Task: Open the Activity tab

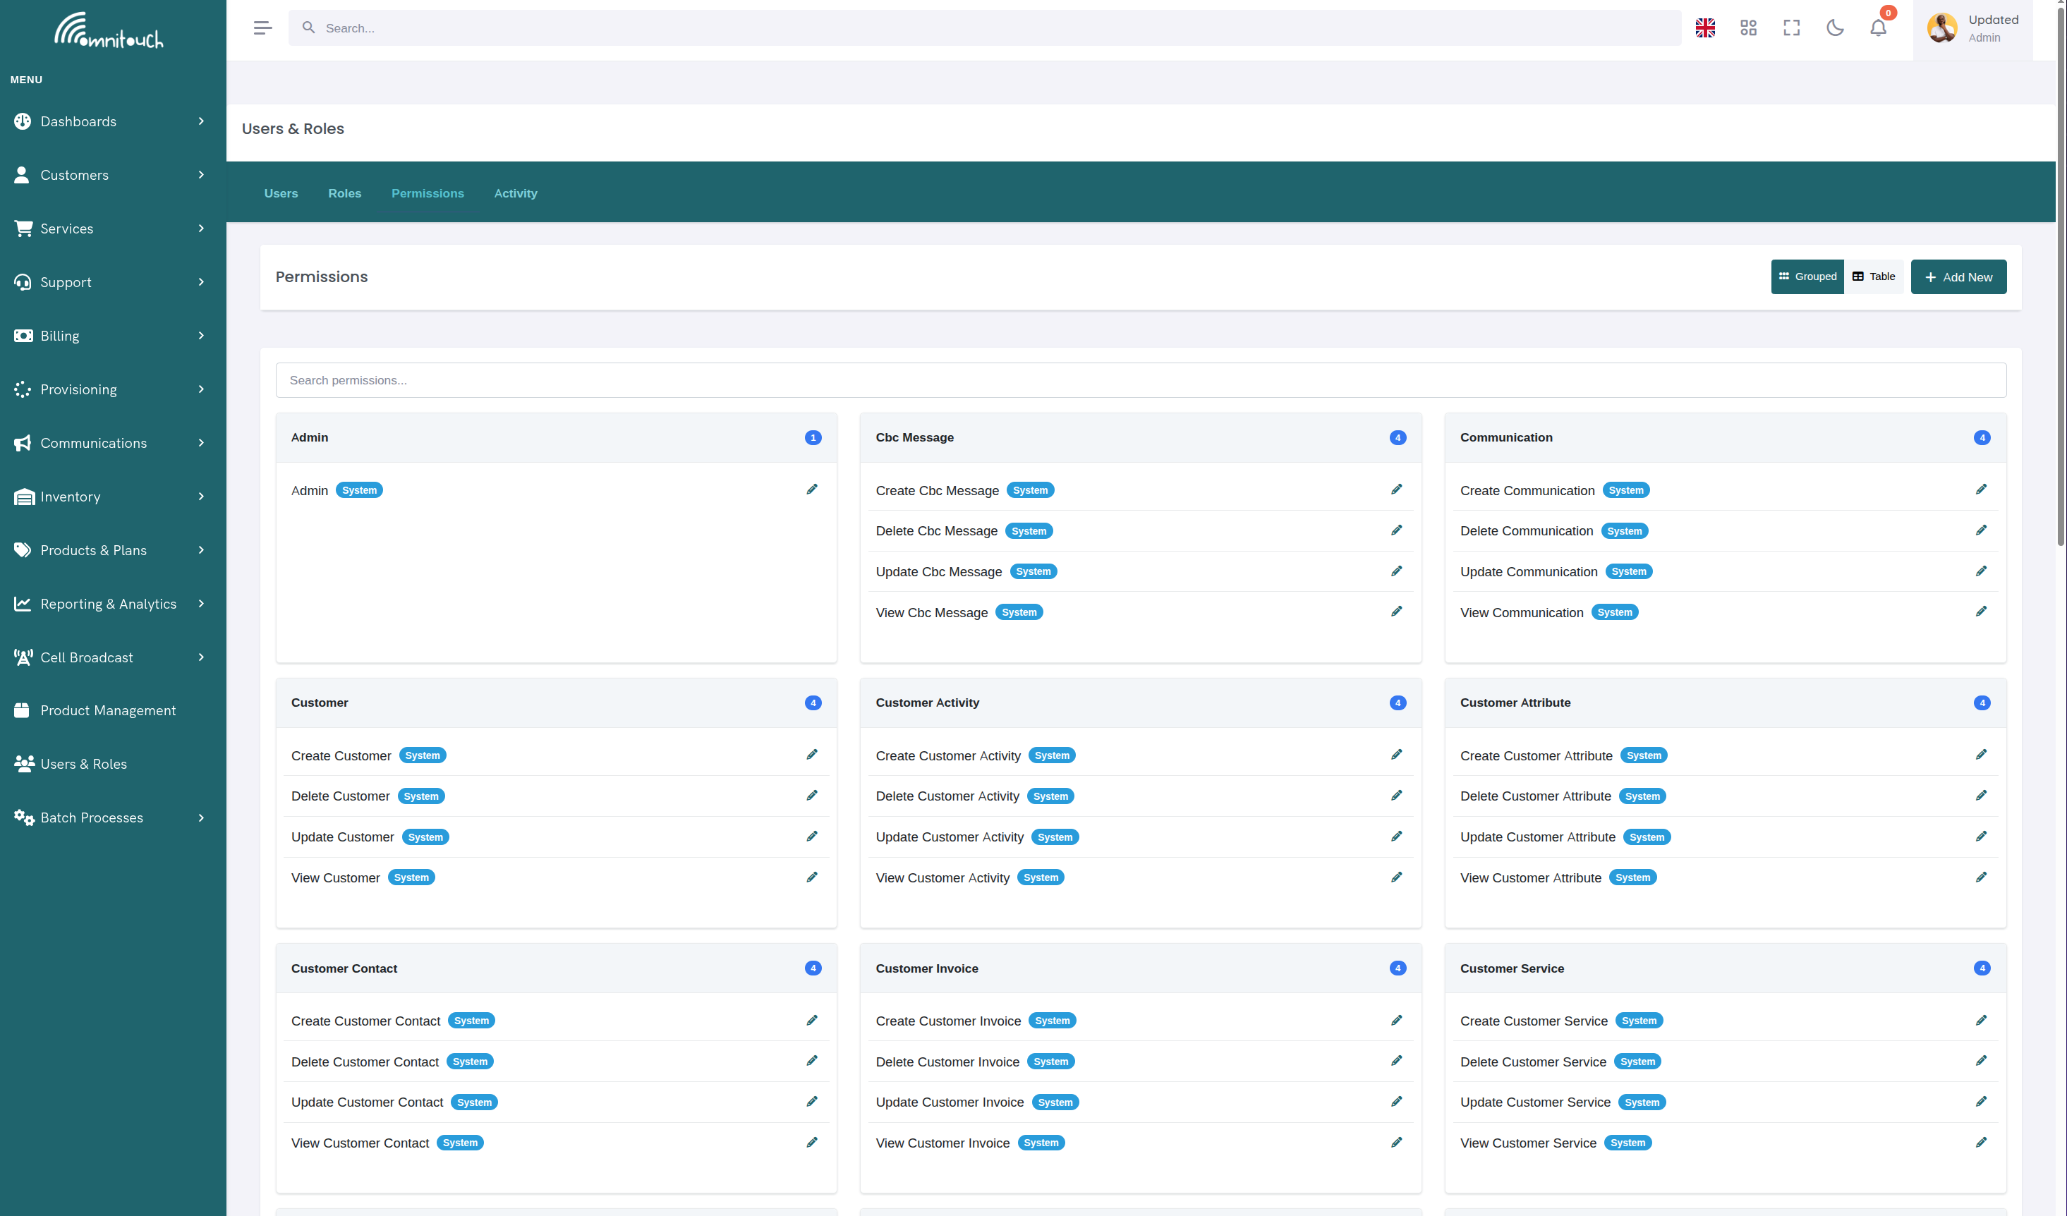Action: [515, 193]
